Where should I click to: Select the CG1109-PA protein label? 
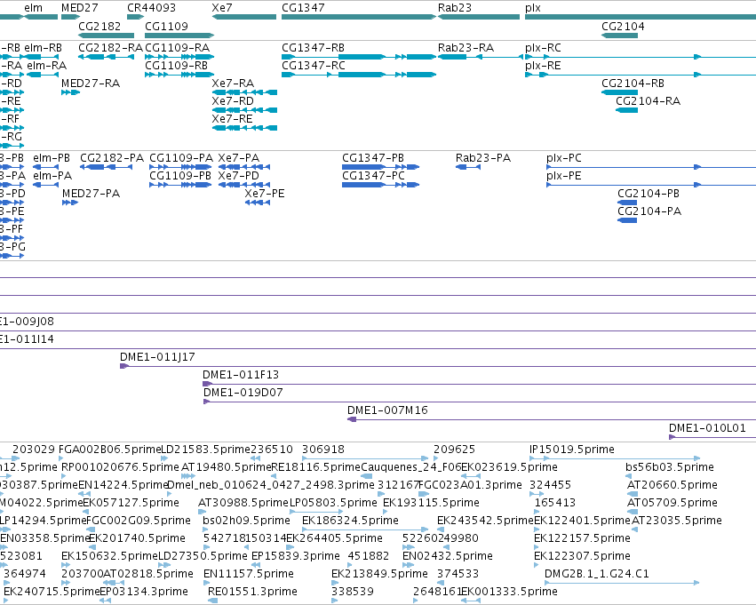pyautogui.click(x=181, y=158)
